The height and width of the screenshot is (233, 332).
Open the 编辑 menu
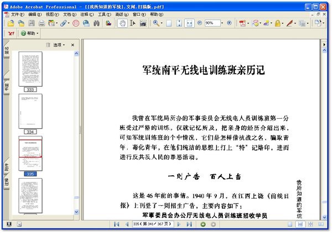pos(35,14)
